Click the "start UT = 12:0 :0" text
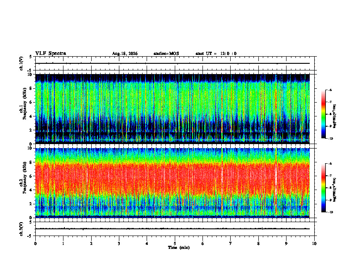 (216, 54)
